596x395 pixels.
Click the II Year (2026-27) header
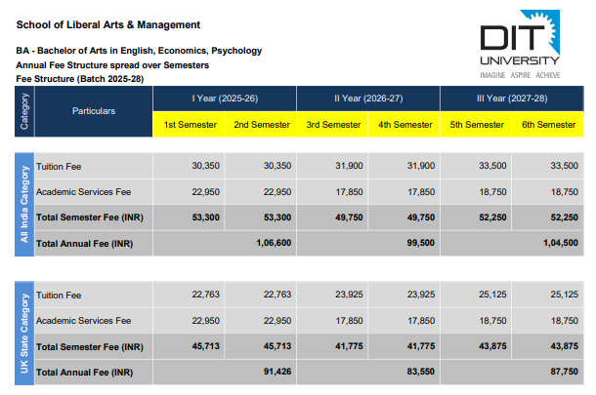[368, 99]
